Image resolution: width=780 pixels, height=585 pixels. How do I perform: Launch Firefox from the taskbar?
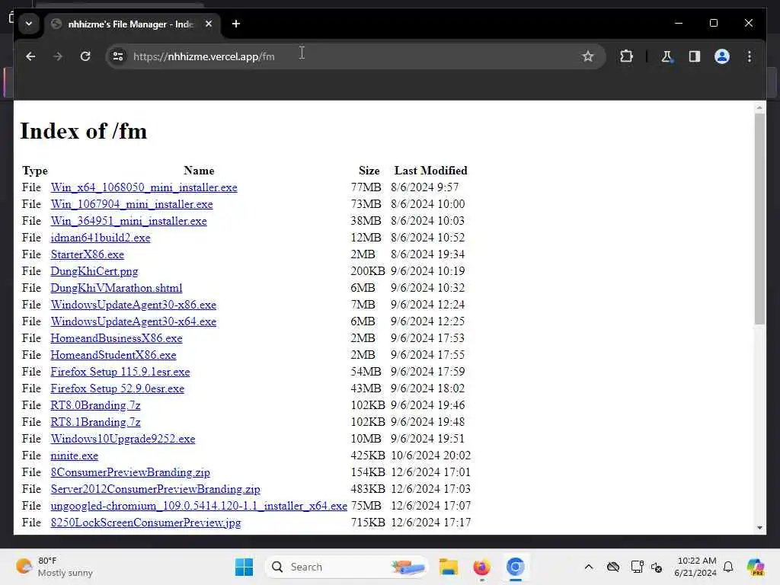click(481, 567)
